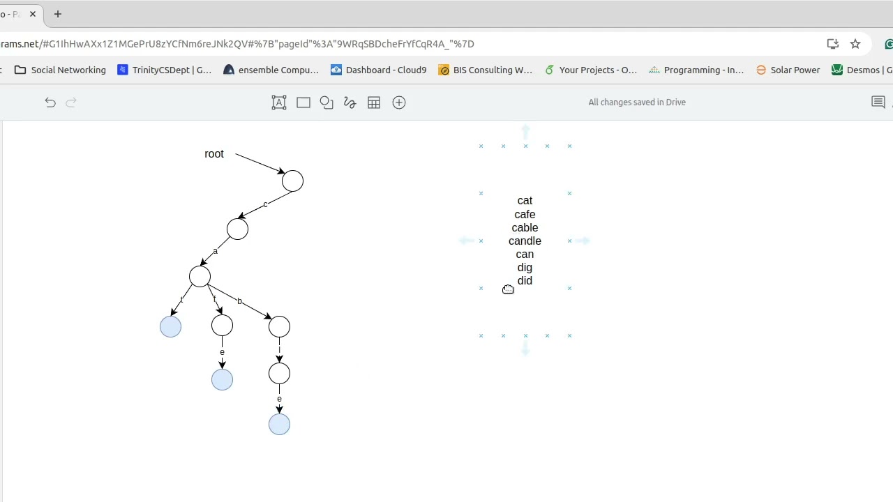Click the Redo arrow icon
893x502 pixels.
[70, 102]
